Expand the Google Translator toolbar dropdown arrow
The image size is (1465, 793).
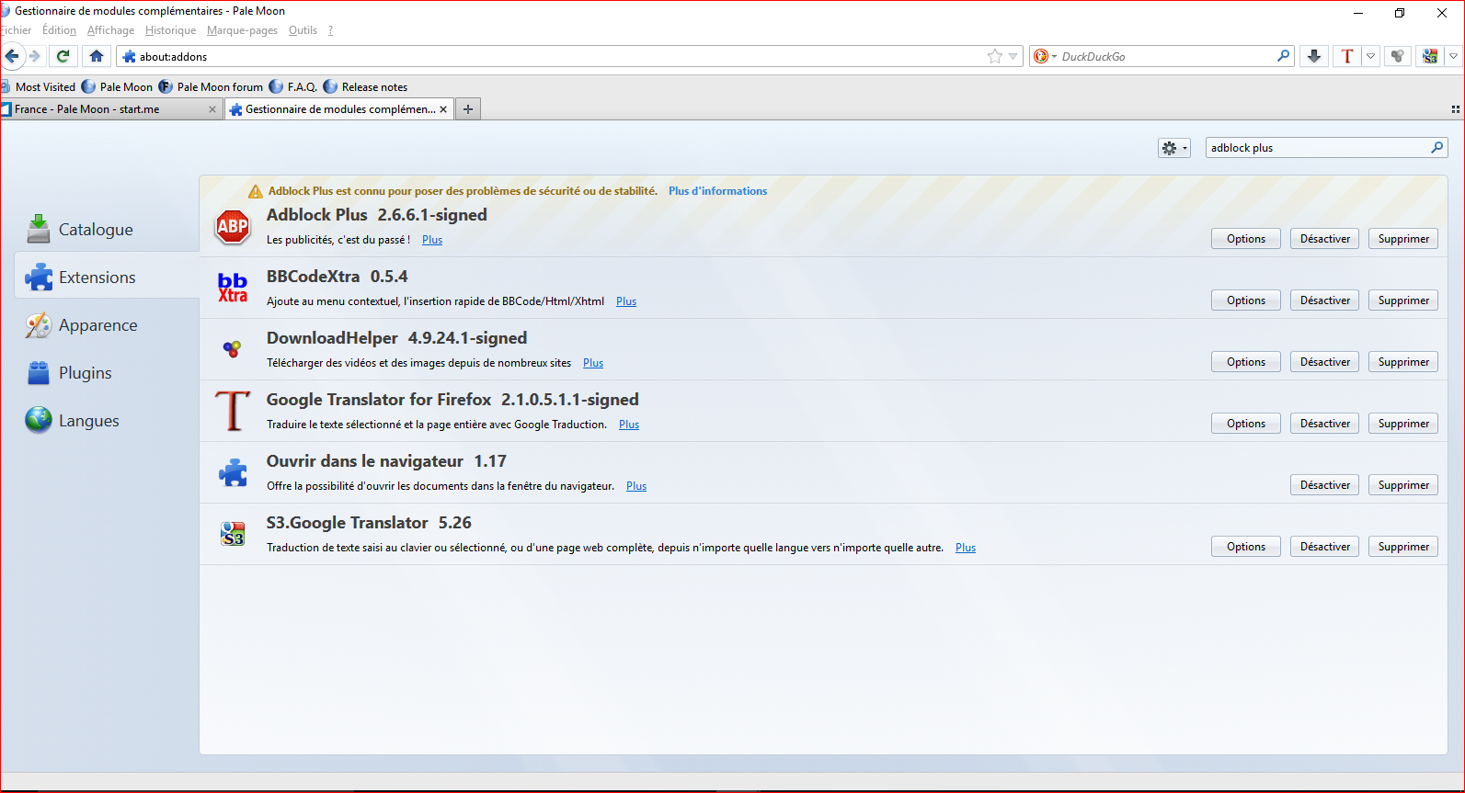(1370, 56)
